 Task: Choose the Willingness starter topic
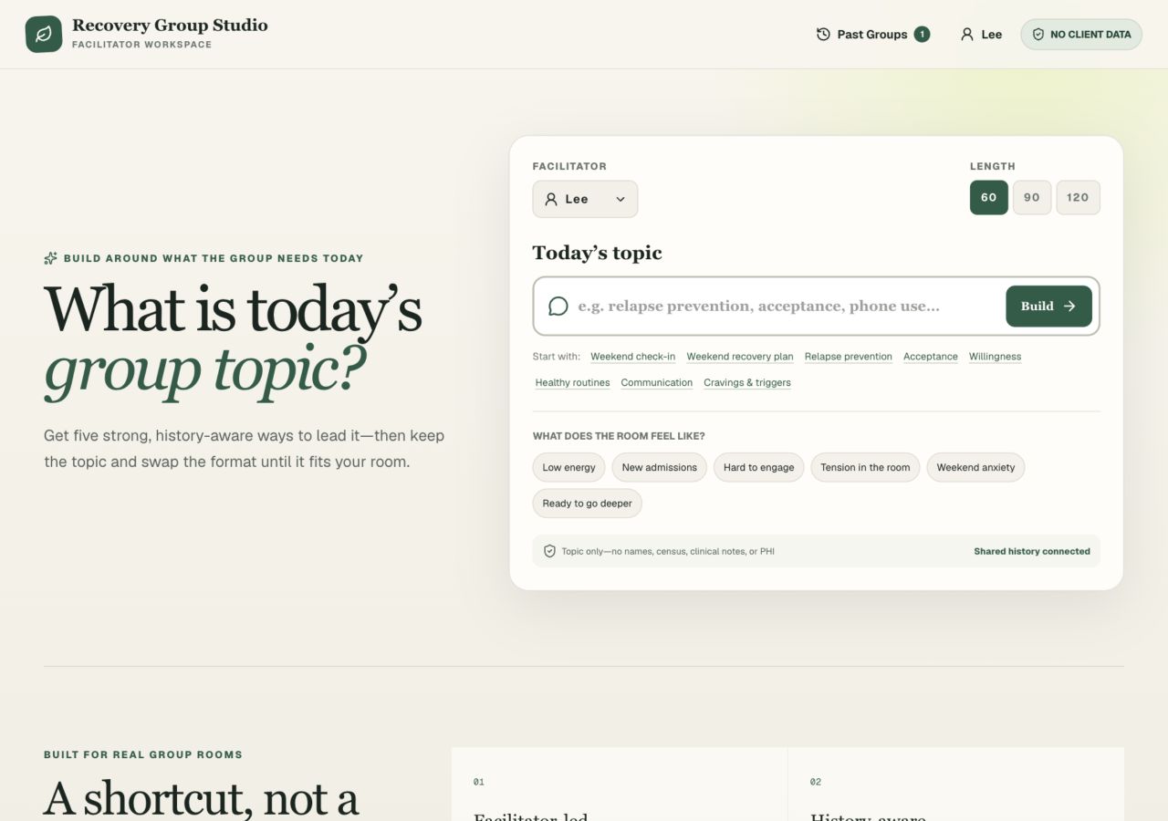(x=995, y=357)
